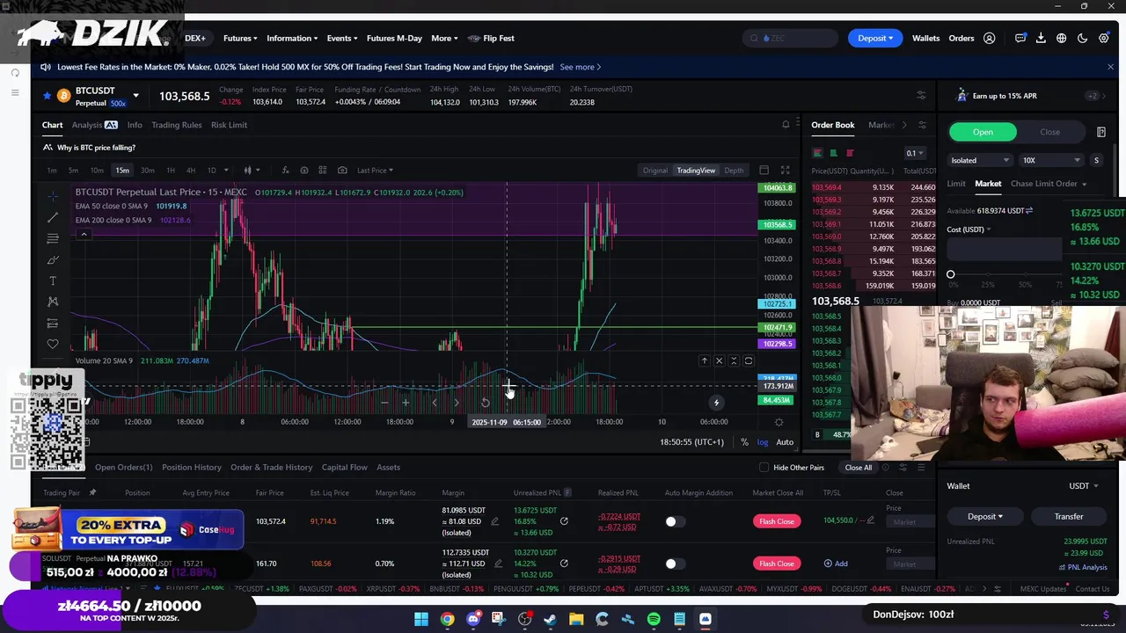Open Isolated margin mode dropdown
The height and width of the screenshot is (633, 1126).
pos(980,161)
